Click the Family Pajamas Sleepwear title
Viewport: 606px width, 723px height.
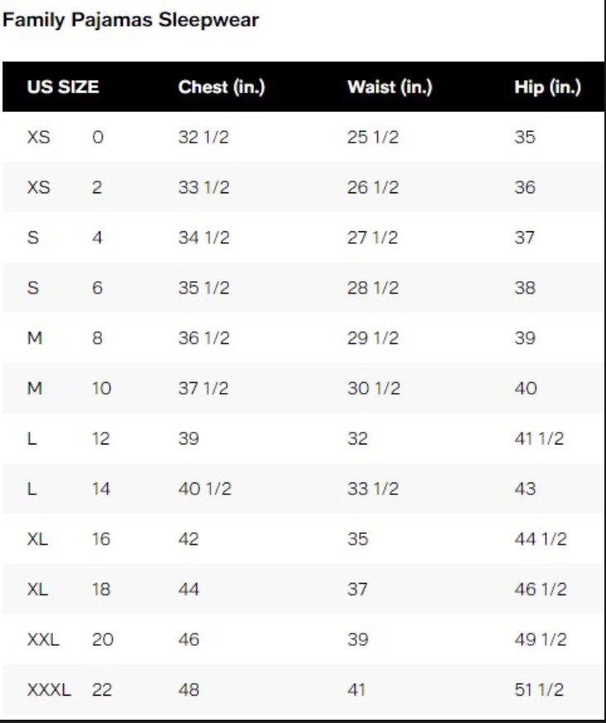(x=131, y=21)
